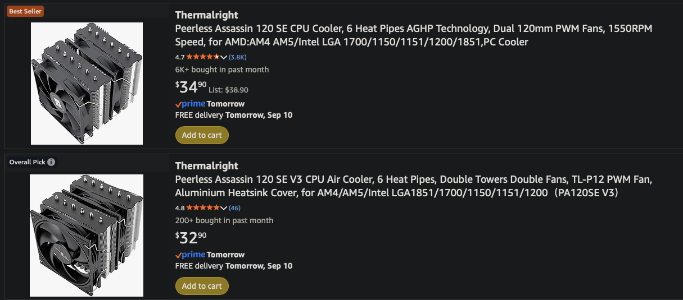This screenshot has height=300, width=683.
Task: Open the 46 reviews link
Action: [x=234, y=207]
